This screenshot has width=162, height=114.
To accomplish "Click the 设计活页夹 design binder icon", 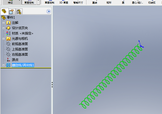I will (8, 28).
